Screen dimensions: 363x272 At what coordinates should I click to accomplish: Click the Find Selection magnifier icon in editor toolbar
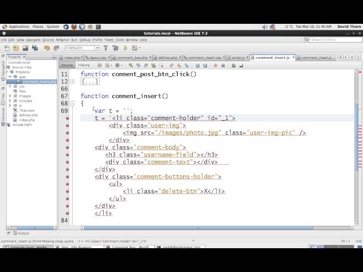[x=131, y=66]
